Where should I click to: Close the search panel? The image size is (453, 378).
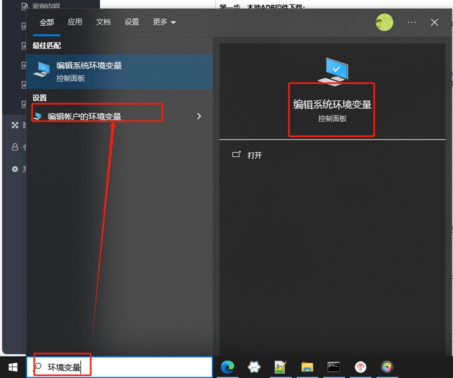click(434, 22)
